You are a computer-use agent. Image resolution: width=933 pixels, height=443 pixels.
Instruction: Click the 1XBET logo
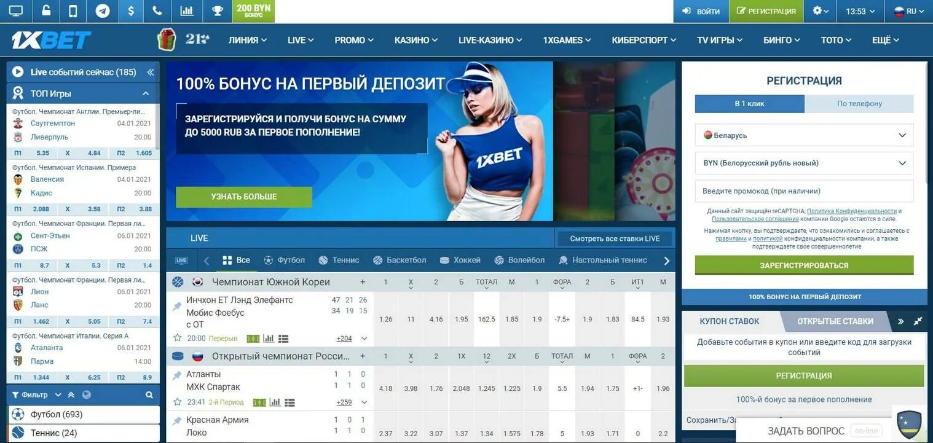(51, 40)
